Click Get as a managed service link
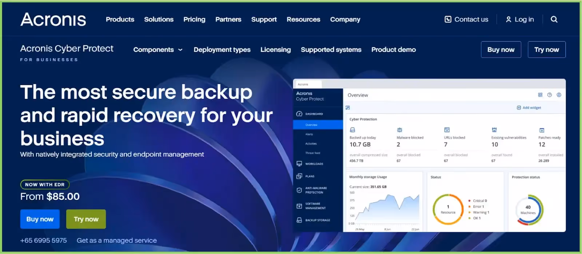This screenshot has height=254, width=582. (117, 241)
